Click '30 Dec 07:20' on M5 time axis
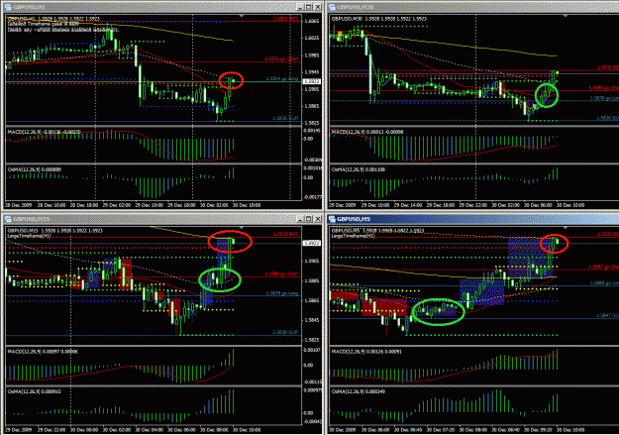This screenshot has width=619, height=435. 440,429
